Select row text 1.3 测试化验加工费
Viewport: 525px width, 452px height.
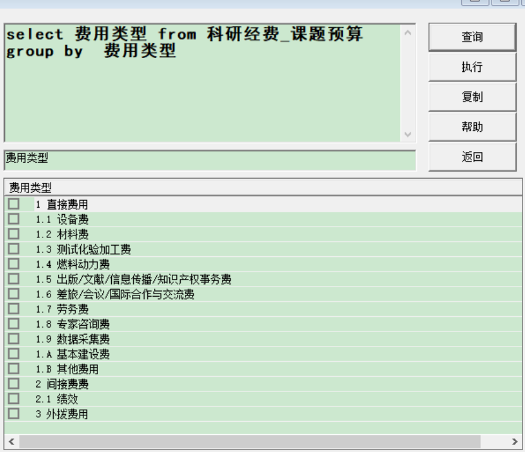(x=83, y=249)
